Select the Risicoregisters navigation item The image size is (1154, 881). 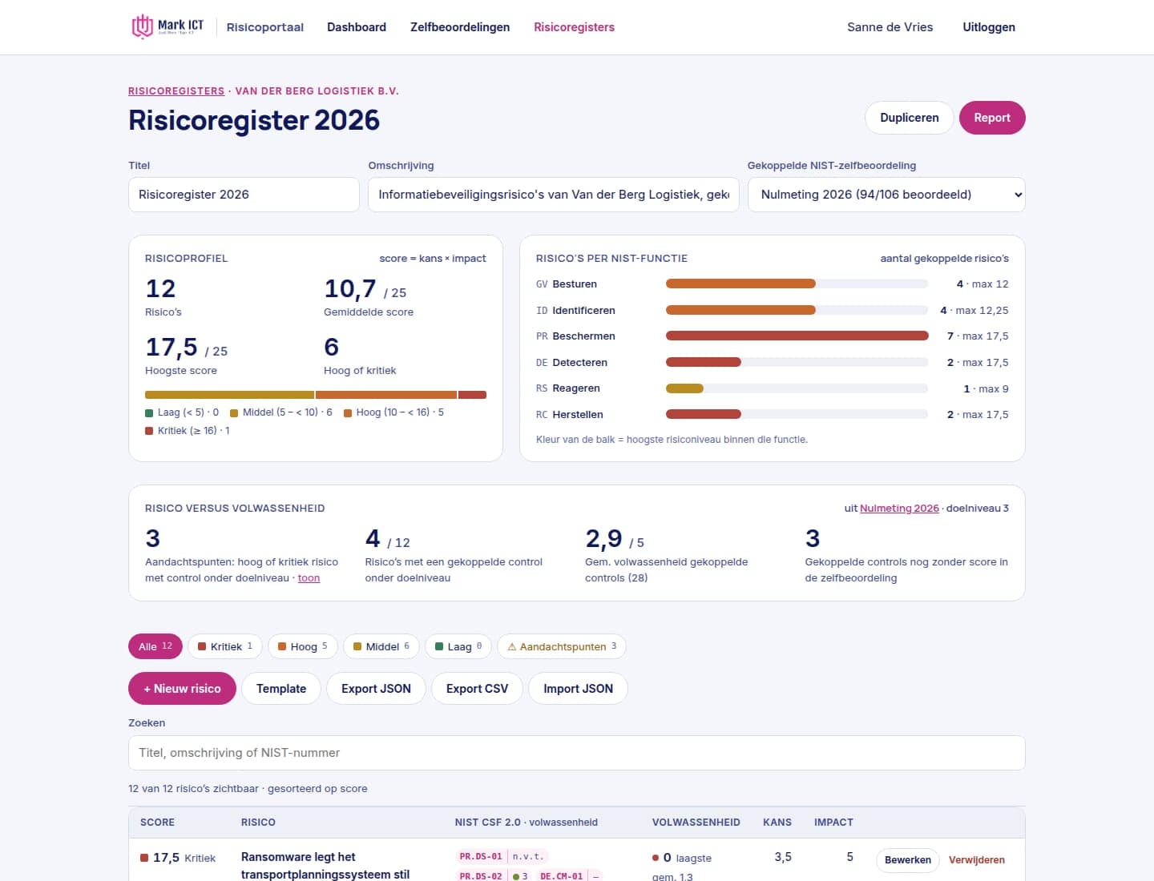pos(574,27)
